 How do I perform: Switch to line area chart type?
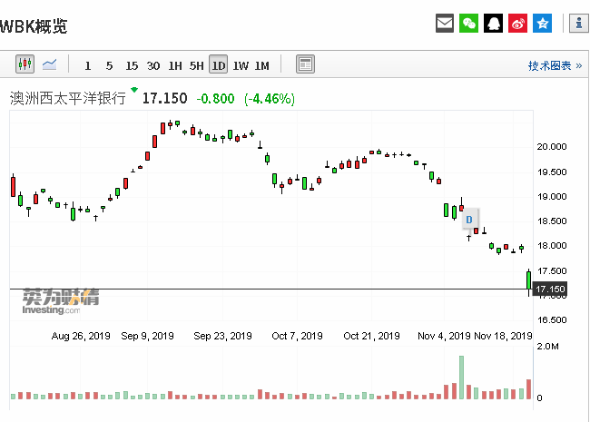[49, 64]
